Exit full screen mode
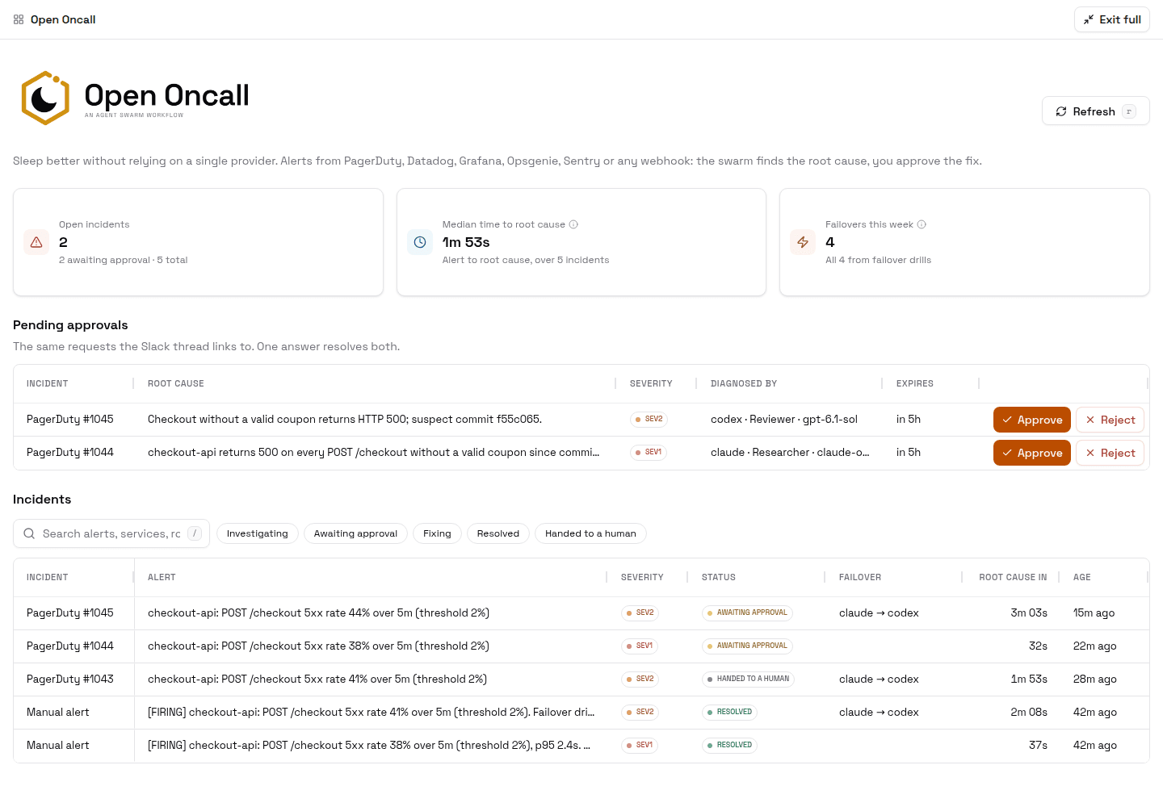Viewport: 1163px width, 807px height. pos(1112,19)
